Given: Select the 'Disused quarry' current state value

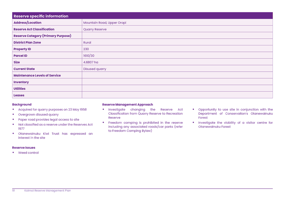Looking at the screenshot, I should point(95,69).
